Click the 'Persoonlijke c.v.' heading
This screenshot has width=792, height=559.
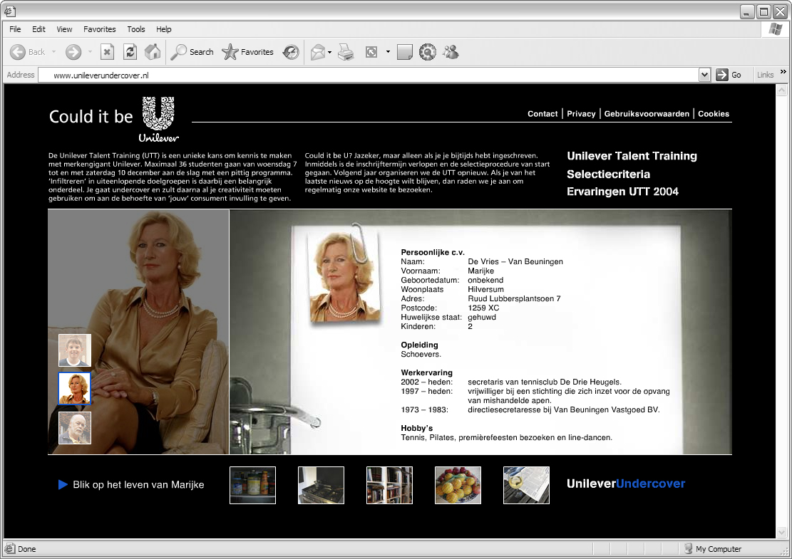(433, 252)
